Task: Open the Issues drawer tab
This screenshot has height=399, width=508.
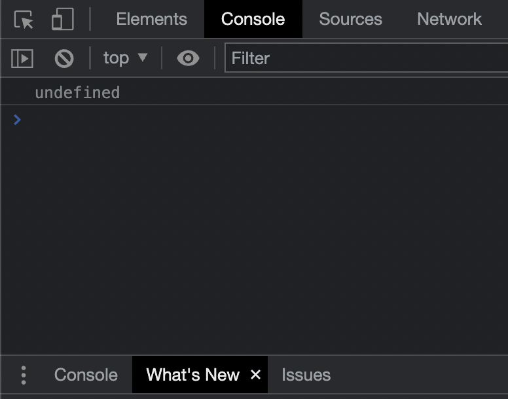Action: (306, 375)
